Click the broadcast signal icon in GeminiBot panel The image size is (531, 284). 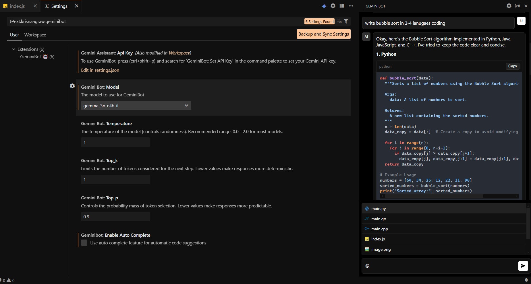click(x=517, y=6)
